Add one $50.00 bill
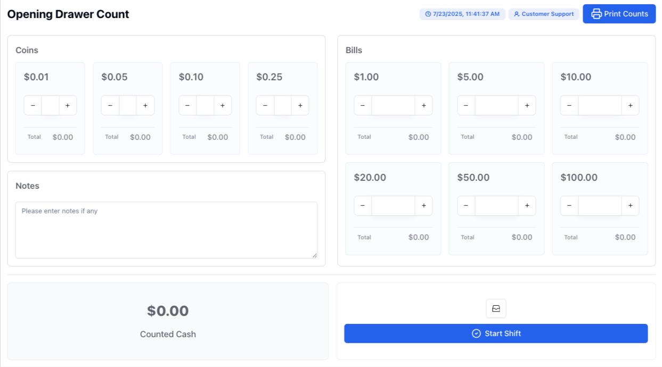 (527, 206)
